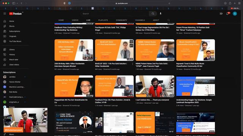The image size is (243, 136).
Task: Open a new Safari tab with plus
Action: [x=235, y=3]
